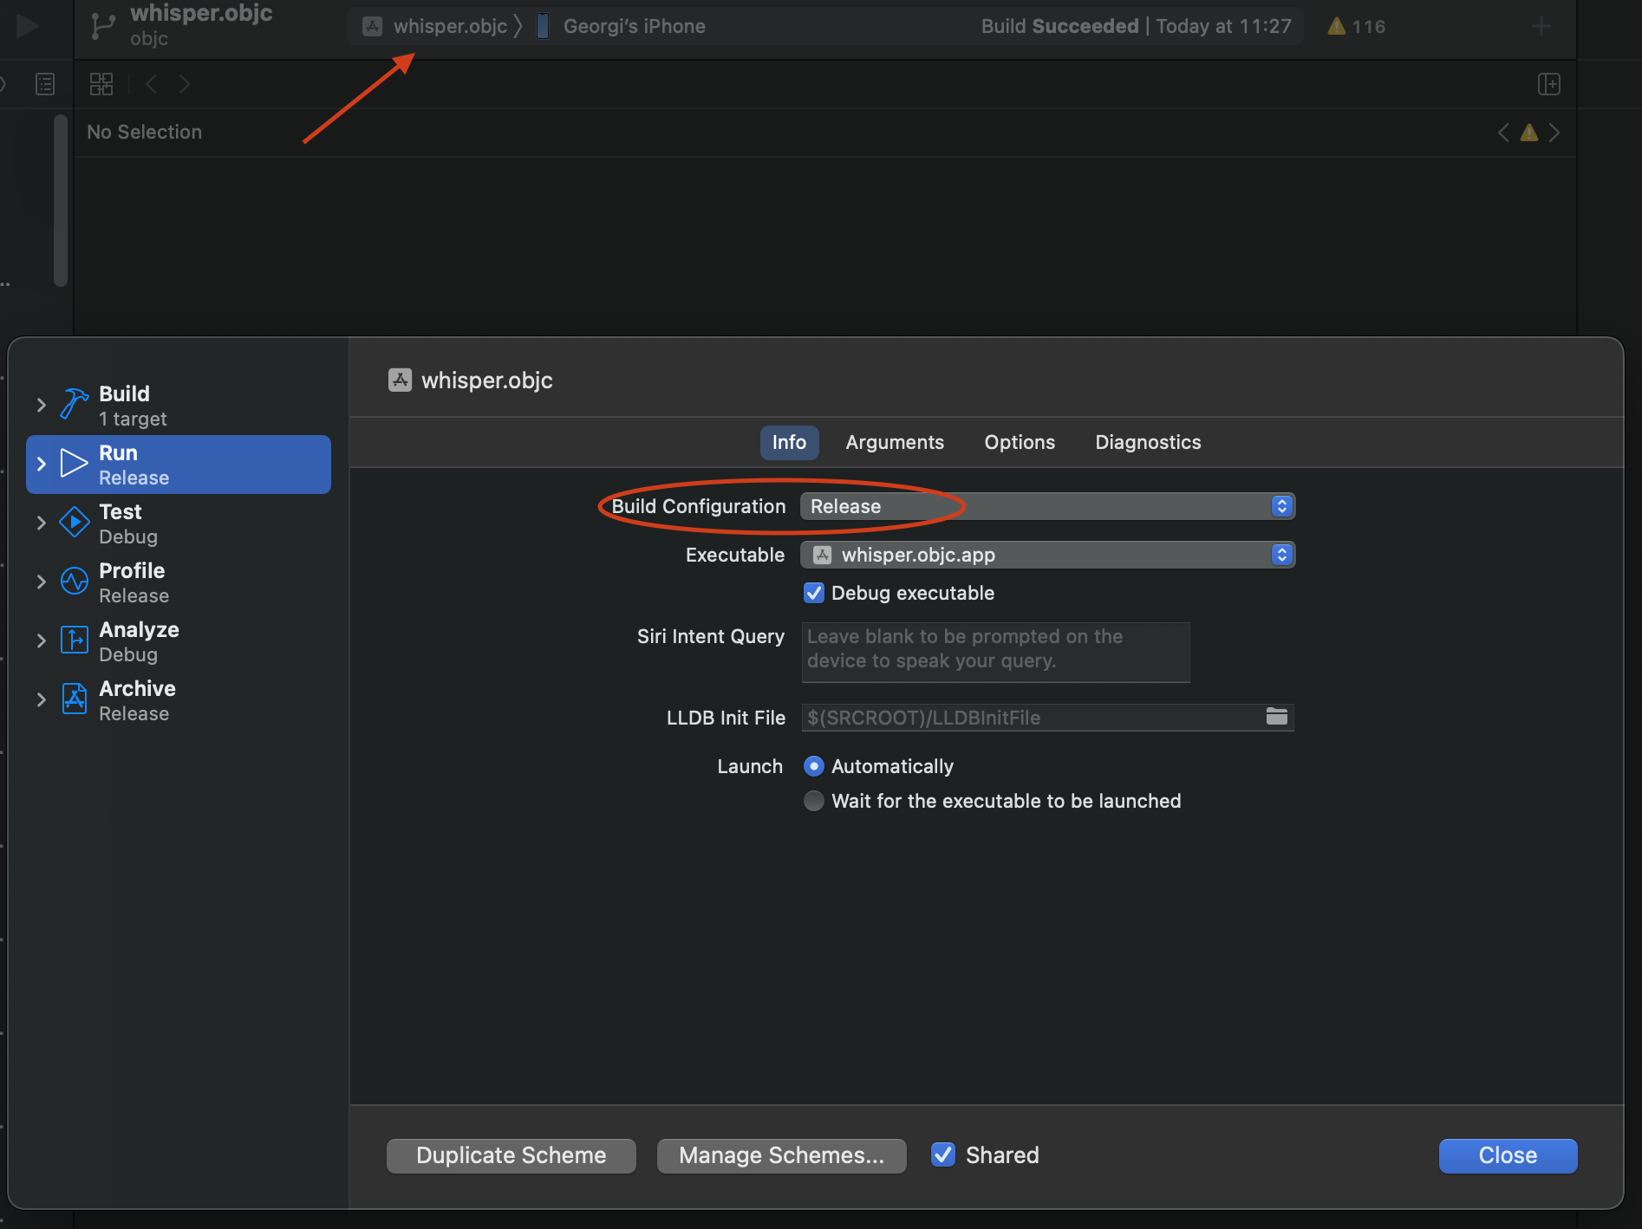Select the Profile Release row

179,582
